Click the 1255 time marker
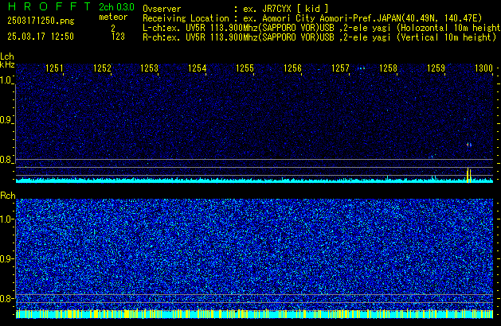501x326 pixels. [245, 68]
